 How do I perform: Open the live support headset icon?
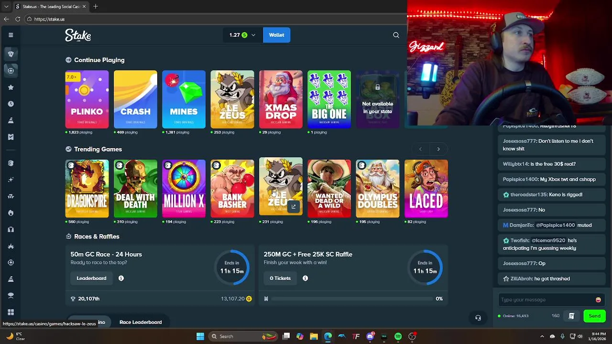[478, 318]
